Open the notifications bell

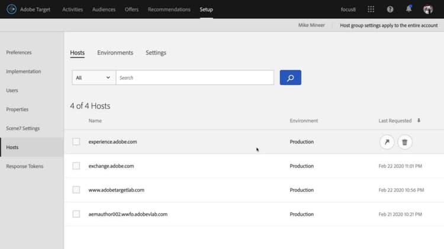pos(408,9)
